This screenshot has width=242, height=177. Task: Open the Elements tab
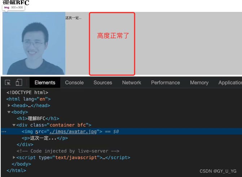pos(45,83)
